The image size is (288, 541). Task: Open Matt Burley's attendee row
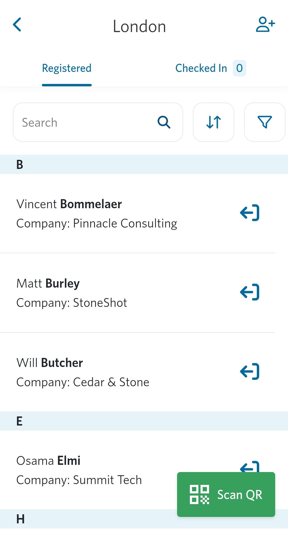72,293
